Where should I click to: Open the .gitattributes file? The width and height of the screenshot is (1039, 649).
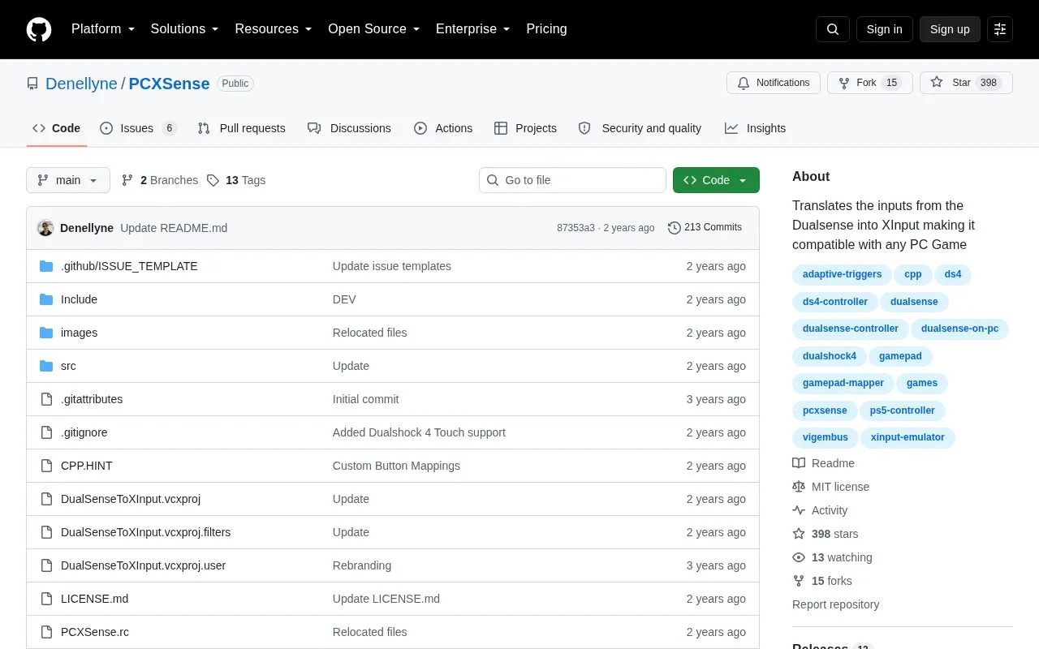(x=92, y=399)
